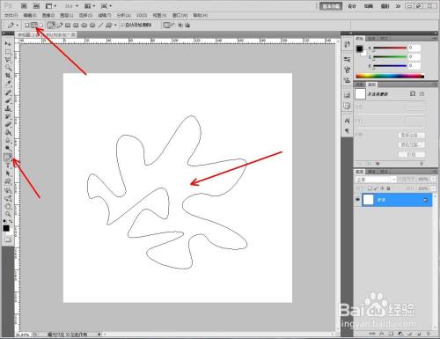Screen dimensions: 440x339
Task: Select the Path Selection tool
Action: (x=8, y=173)
